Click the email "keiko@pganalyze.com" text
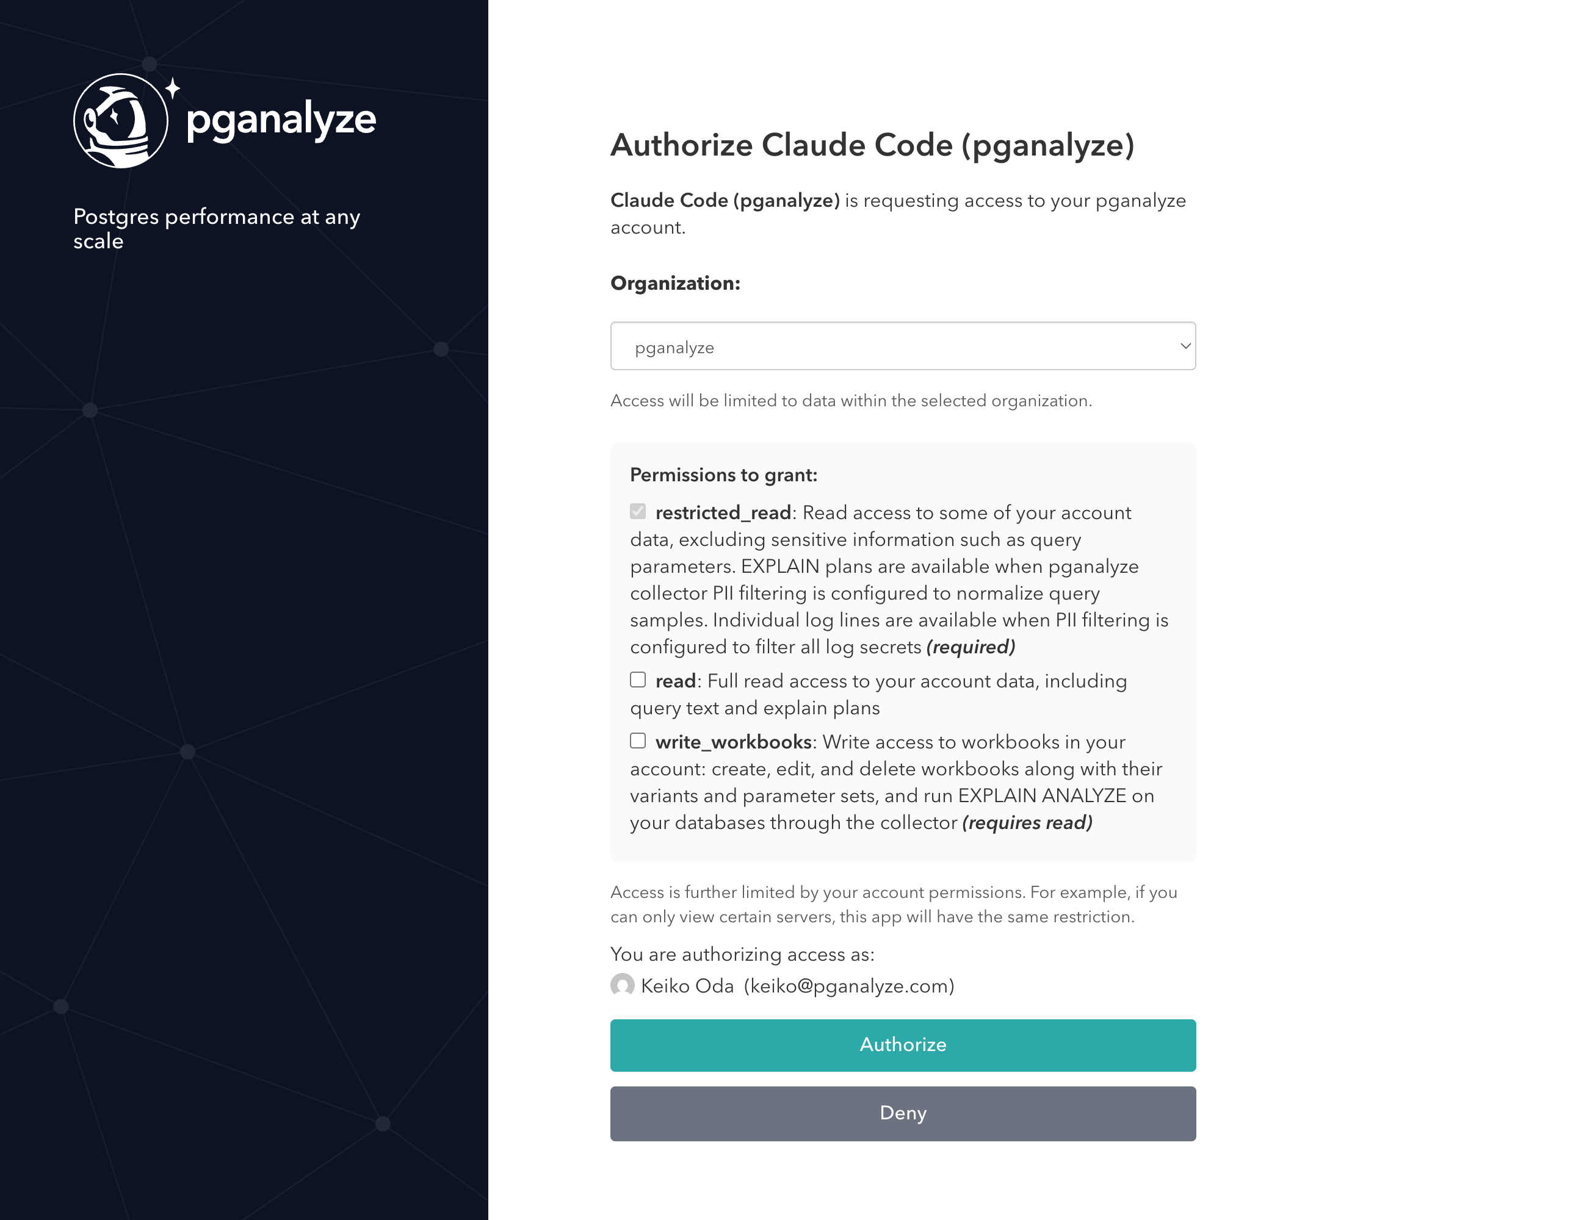Screen dimensions: 1587x1220 tap(848, 986)
